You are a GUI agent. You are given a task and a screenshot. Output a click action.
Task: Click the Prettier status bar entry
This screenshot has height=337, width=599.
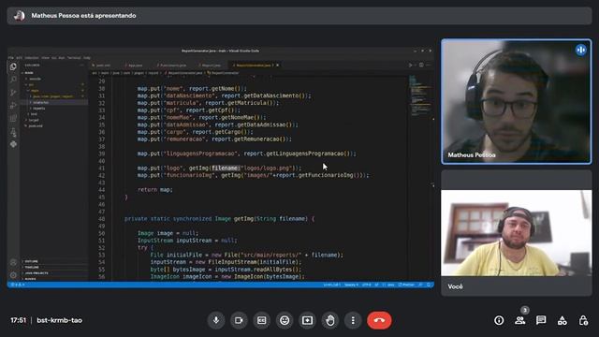(406, 285)
